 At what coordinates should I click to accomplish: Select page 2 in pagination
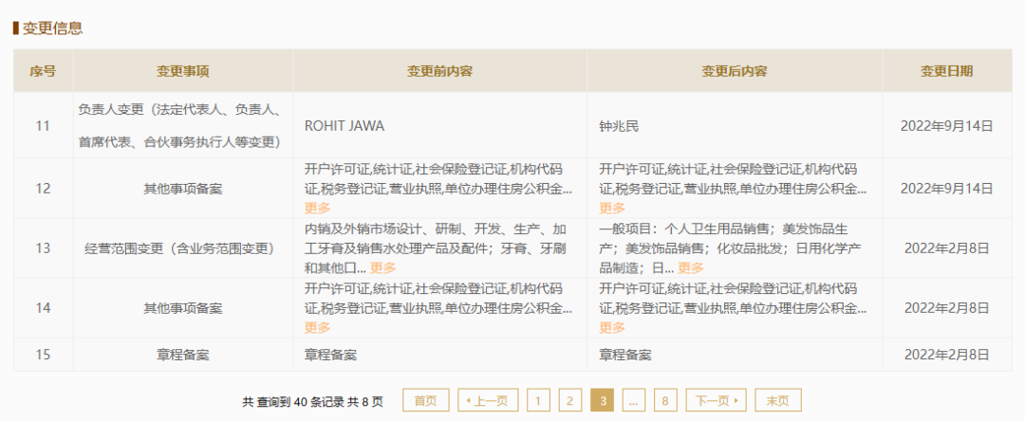click(x=569, y=400)
